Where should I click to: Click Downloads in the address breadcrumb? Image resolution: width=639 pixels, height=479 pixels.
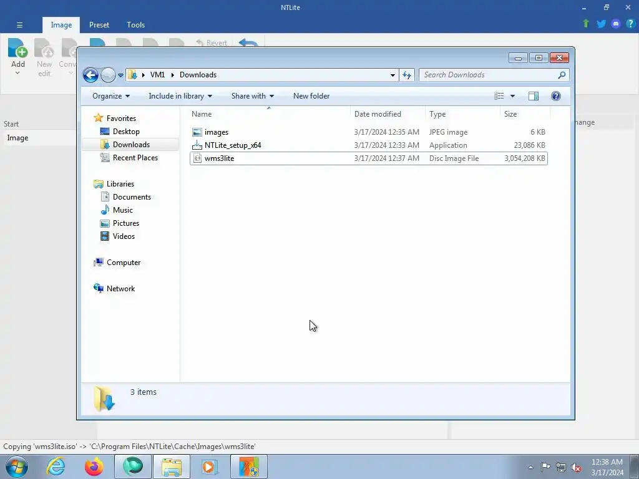[x=198, y=75]
